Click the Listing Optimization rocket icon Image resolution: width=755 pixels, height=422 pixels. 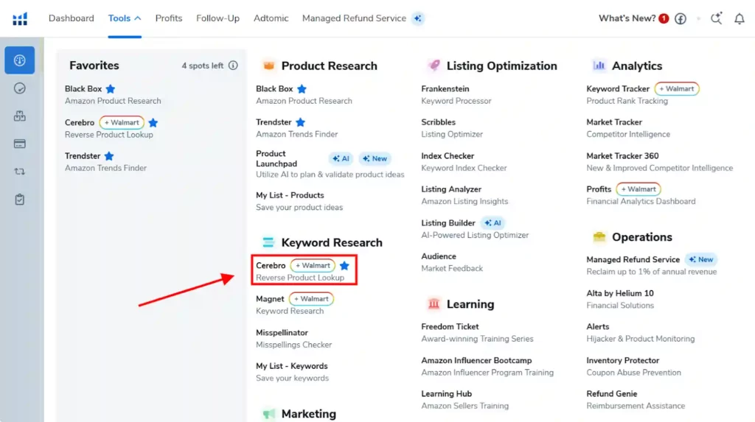pyautogui.click(x=434, y=65)
